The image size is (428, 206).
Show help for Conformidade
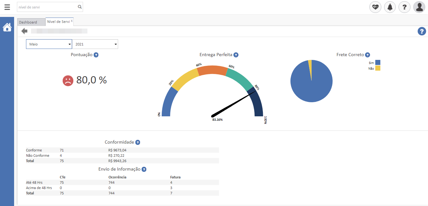coord(138,142)
